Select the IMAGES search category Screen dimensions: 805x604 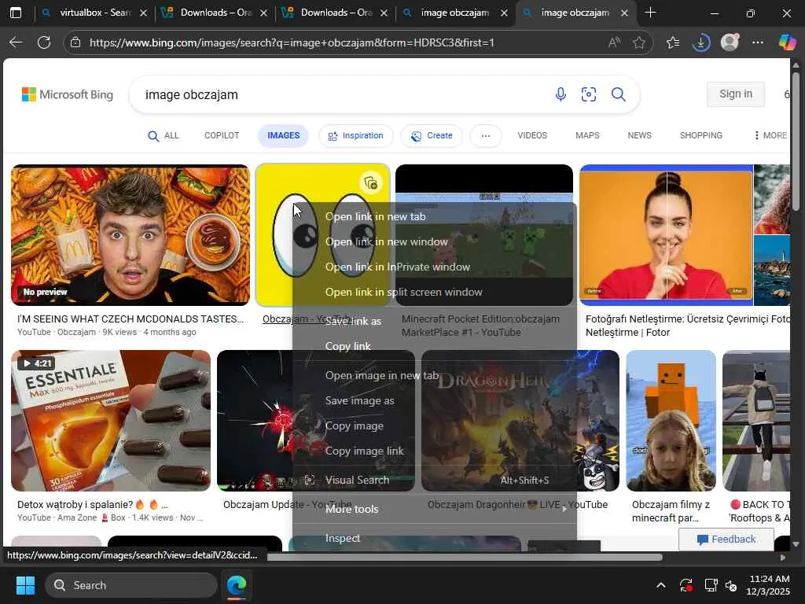point(283,135)
